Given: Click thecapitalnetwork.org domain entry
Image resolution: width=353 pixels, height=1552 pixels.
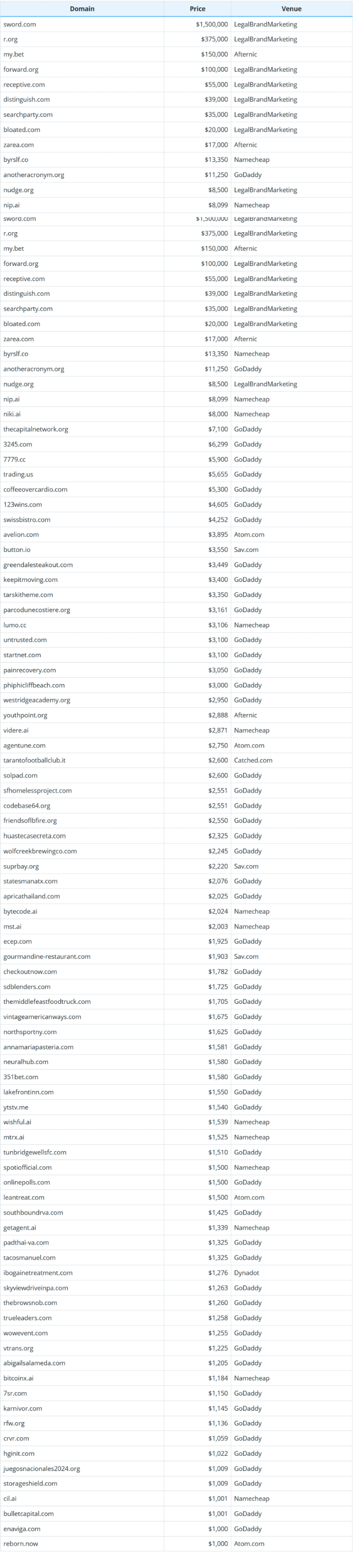Looking at the screenshot, I should click(36, 429).
